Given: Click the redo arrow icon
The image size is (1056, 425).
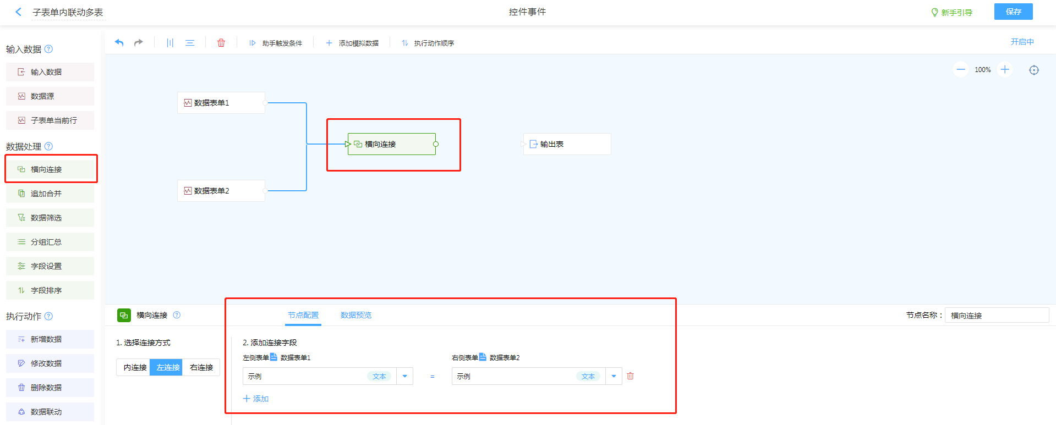Looking at the screenshot, I should coord(139,43).
